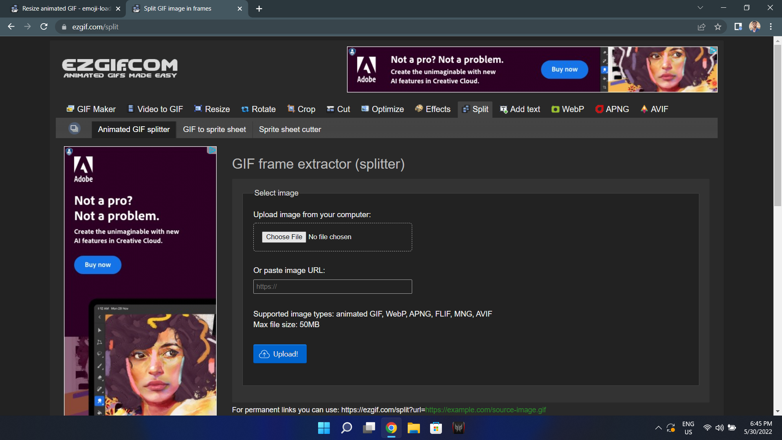
Task: Open the Chrome tab search dropdown
Action: [700, 7]
